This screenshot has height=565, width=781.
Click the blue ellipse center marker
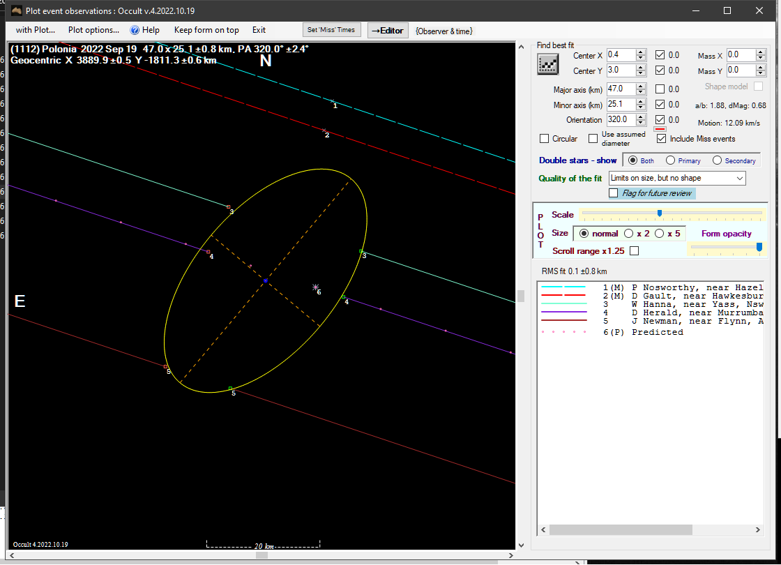pyautogui.click(x=266, y=281)
